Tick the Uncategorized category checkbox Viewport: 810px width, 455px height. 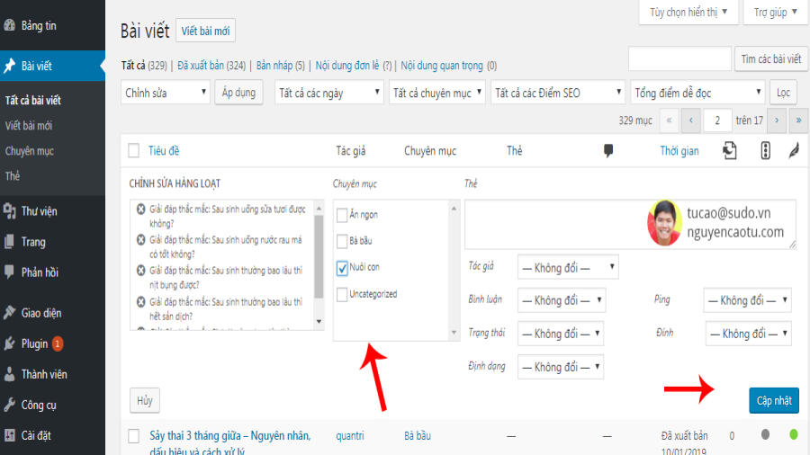(341, 295)
